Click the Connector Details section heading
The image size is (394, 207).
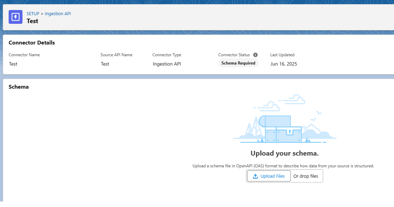click(31, 42)
